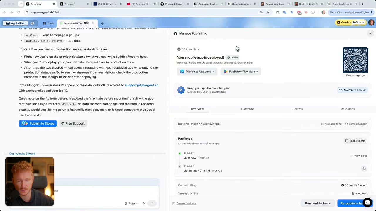Open the Home tab
This screenshot has width=376, height=211.
[x=48, y=23]
